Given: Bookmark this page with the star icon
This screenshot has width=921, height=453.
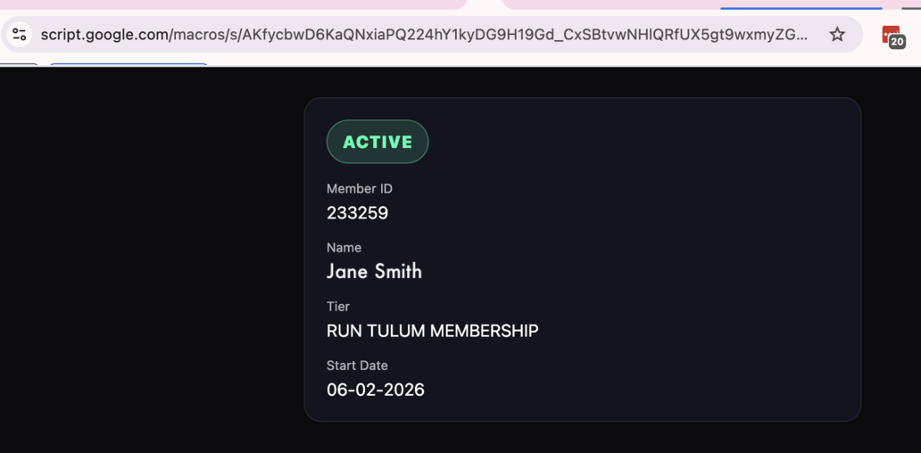Looking at the screenshot, I should coord(837,35).
